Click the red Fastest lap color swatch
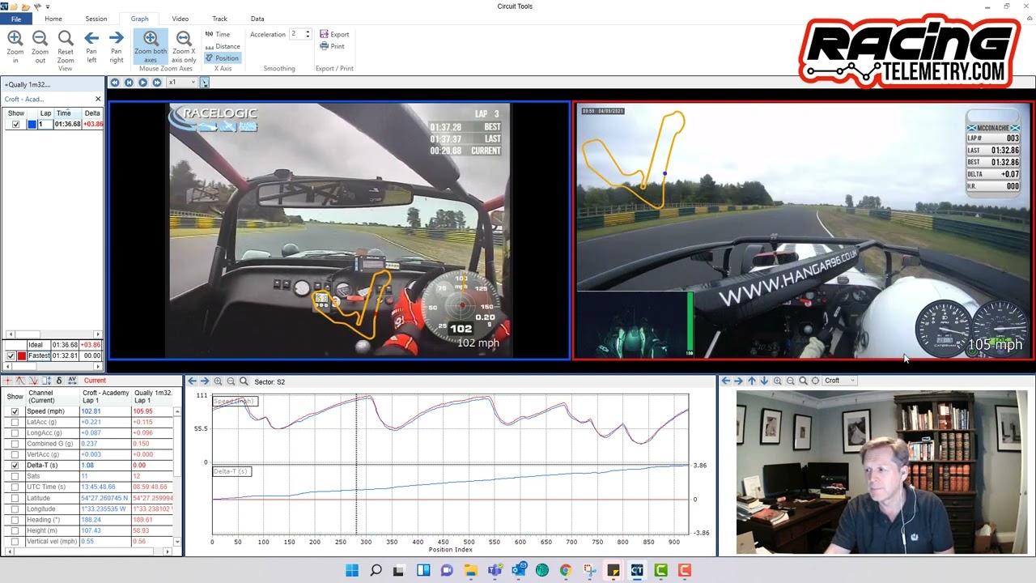 22,355
